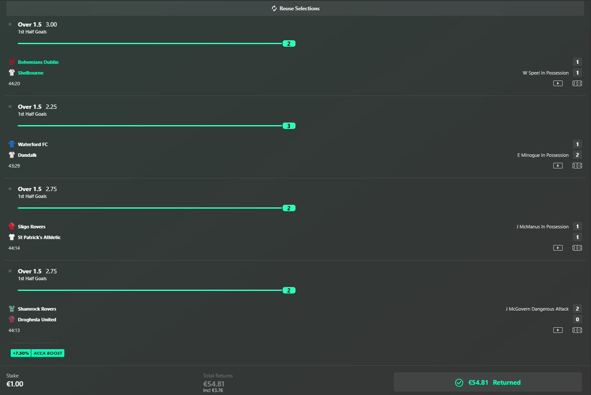Viewport: 591px width, 395px height.
Task: Open live stream for Shamrock Rovers match
Action: pyautogui.click(x=558, y=330)
